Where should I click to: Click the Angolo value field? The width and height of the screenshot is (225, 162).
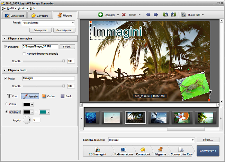[37, 120]
